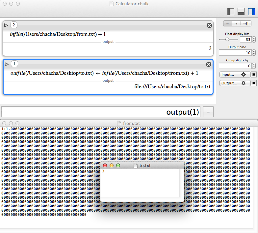This screenshot has height=233, width=258.
Task: Collapse entry 2 with disclosure triangle
Action: click(6, 25)
